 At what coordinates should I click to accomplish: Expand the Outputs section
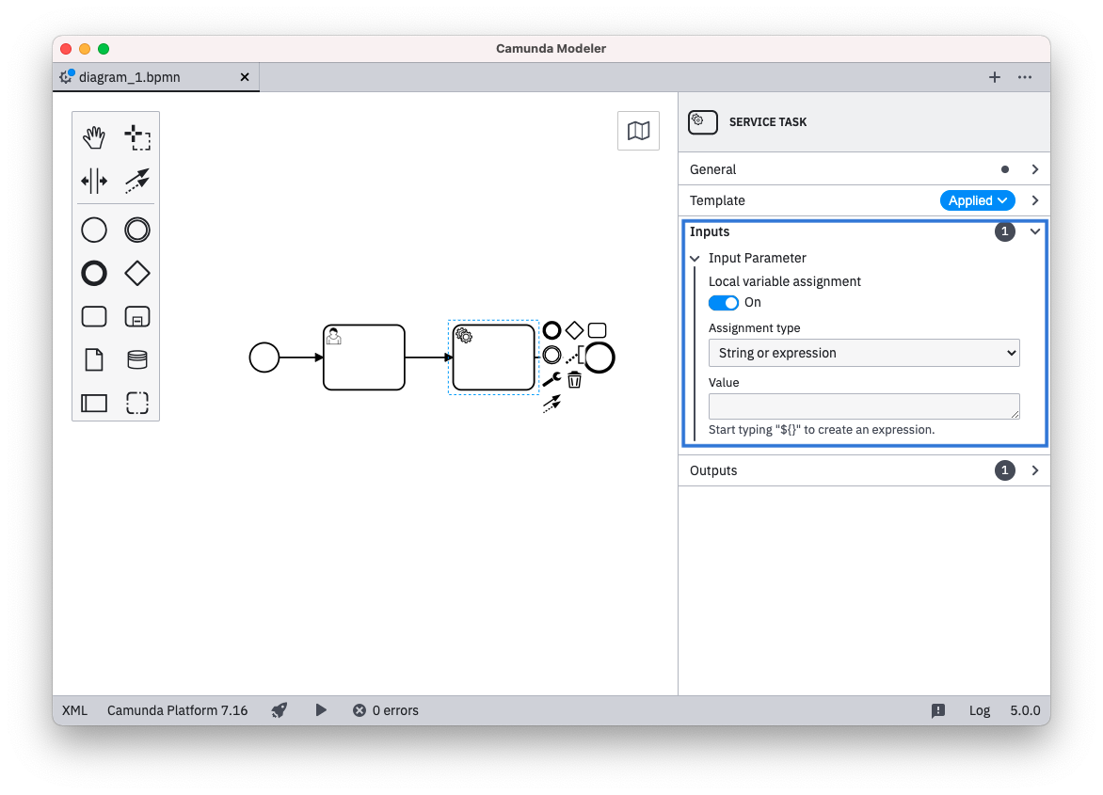pyautogui.click(x=1034, y=470)
